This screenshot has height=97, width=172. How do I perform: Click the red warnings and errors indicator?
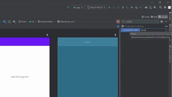coord(118,22)
